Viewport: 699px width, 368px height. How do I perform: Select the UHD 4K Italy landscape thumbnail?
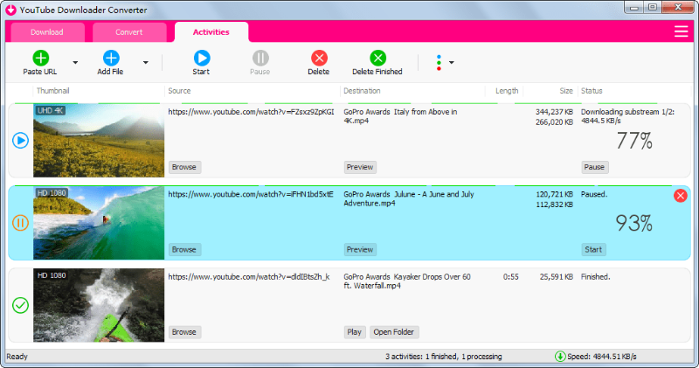click(x=99, y=141)
